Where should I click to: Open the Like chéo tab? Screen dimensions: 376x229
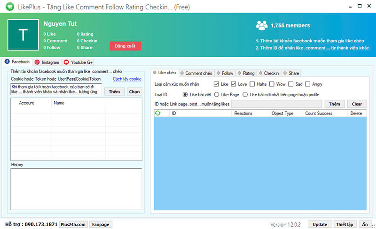pos(164,73)
